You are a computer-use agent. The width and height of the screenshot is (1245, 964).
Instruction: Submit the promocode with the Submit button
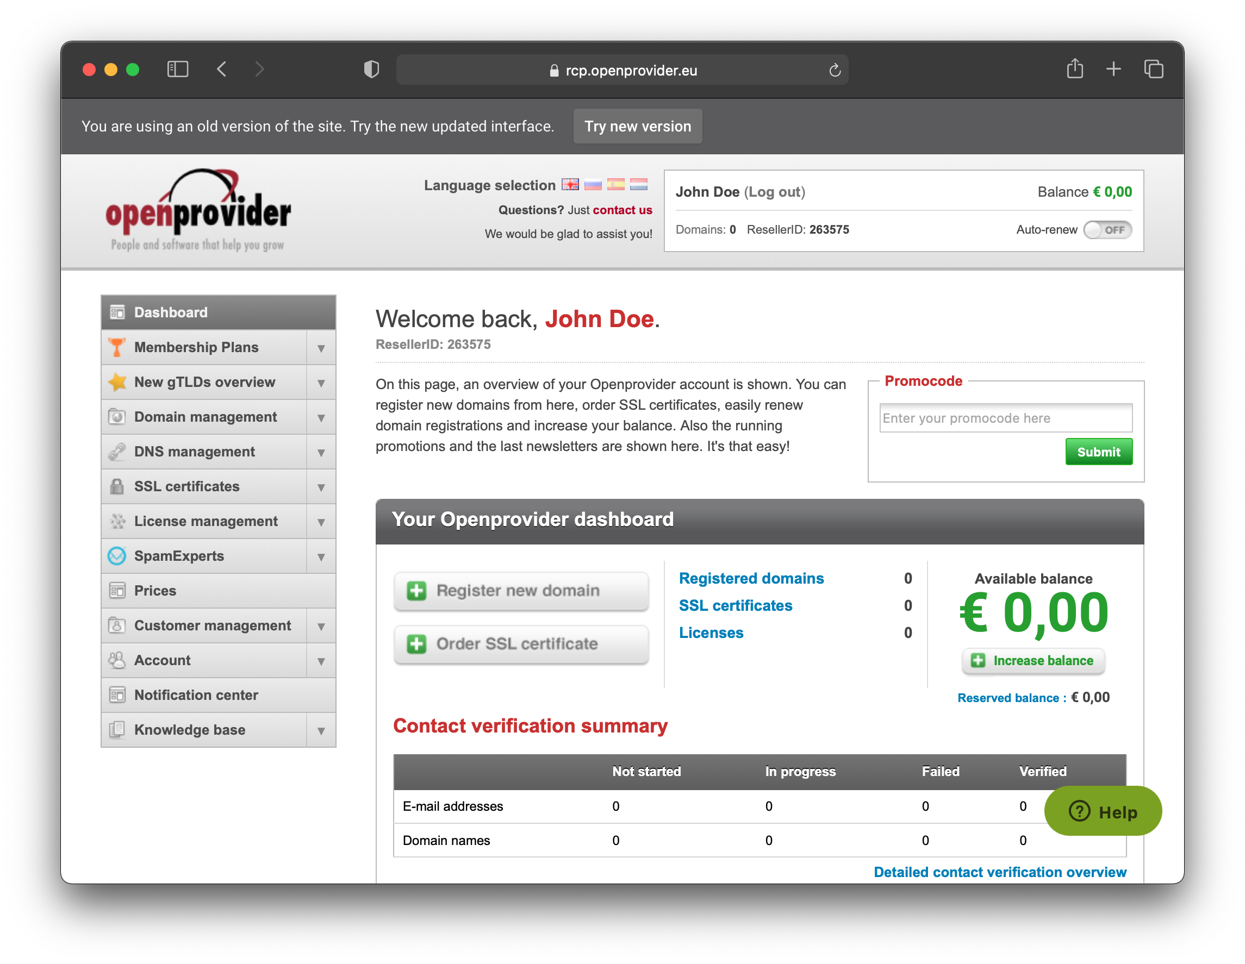(x=1099, y=452)
